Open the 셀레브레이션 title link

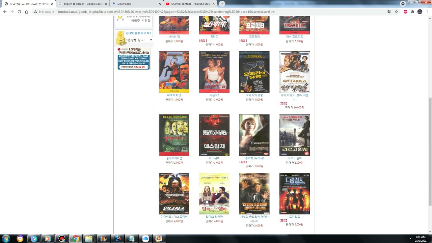174,158
